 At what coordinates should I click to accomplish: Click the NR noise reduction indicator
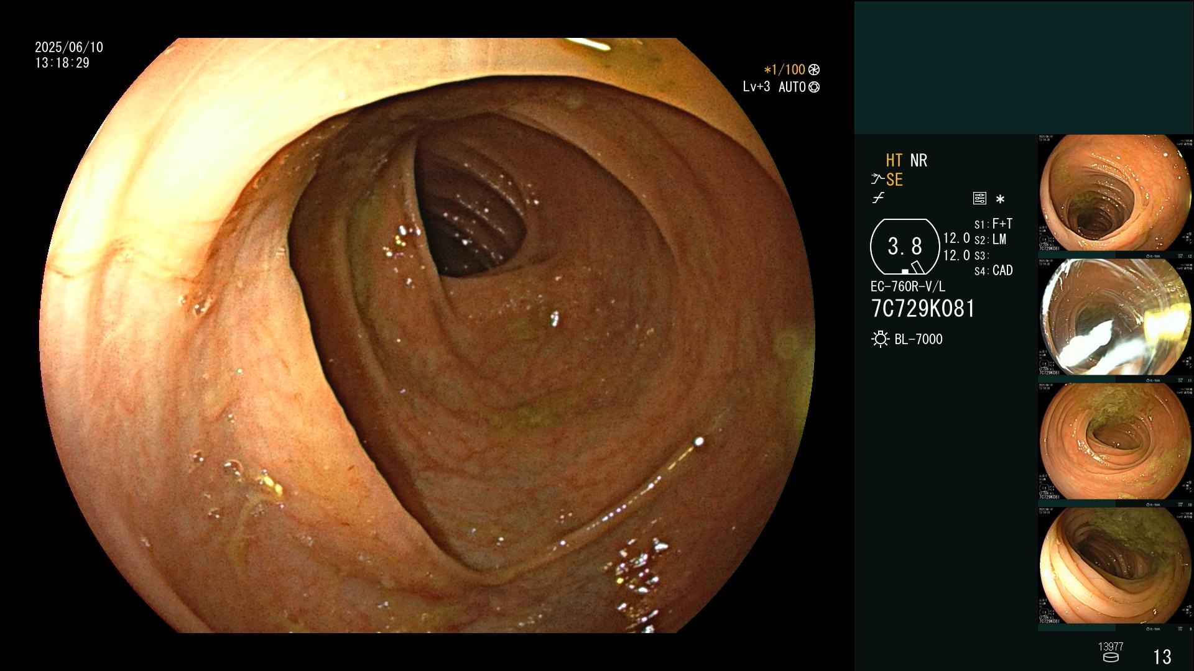pos(919,160)
